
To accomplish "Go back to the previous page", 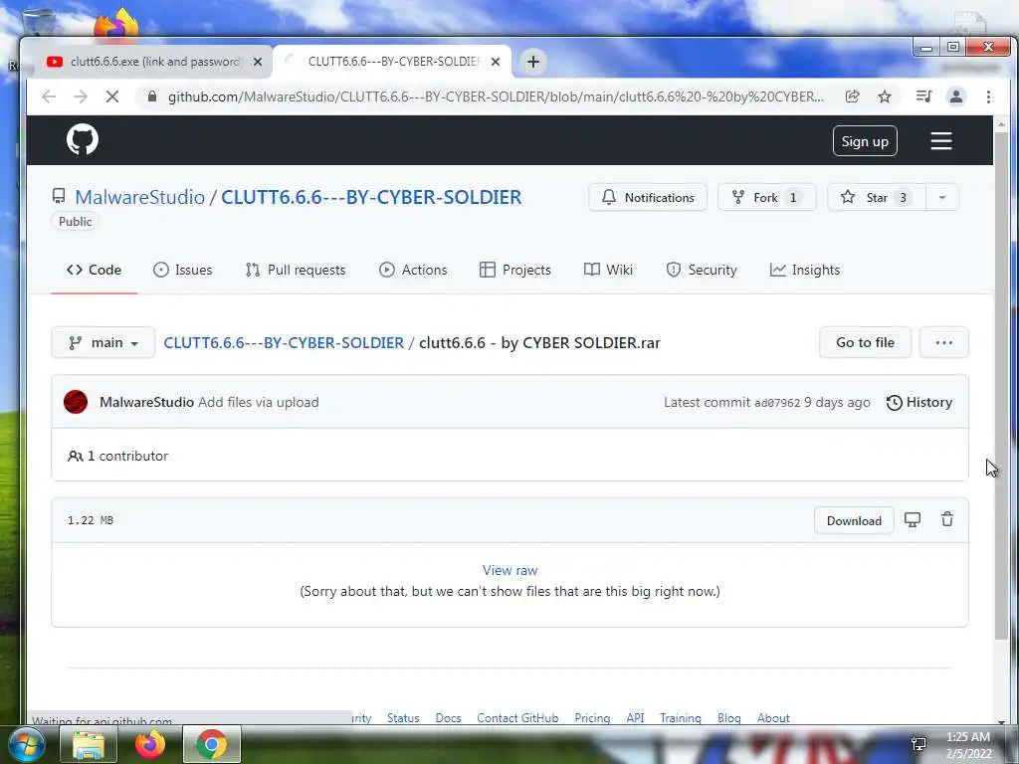I will click(x=49, y=96).
